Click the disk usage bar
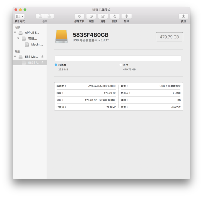 point(118,58)
